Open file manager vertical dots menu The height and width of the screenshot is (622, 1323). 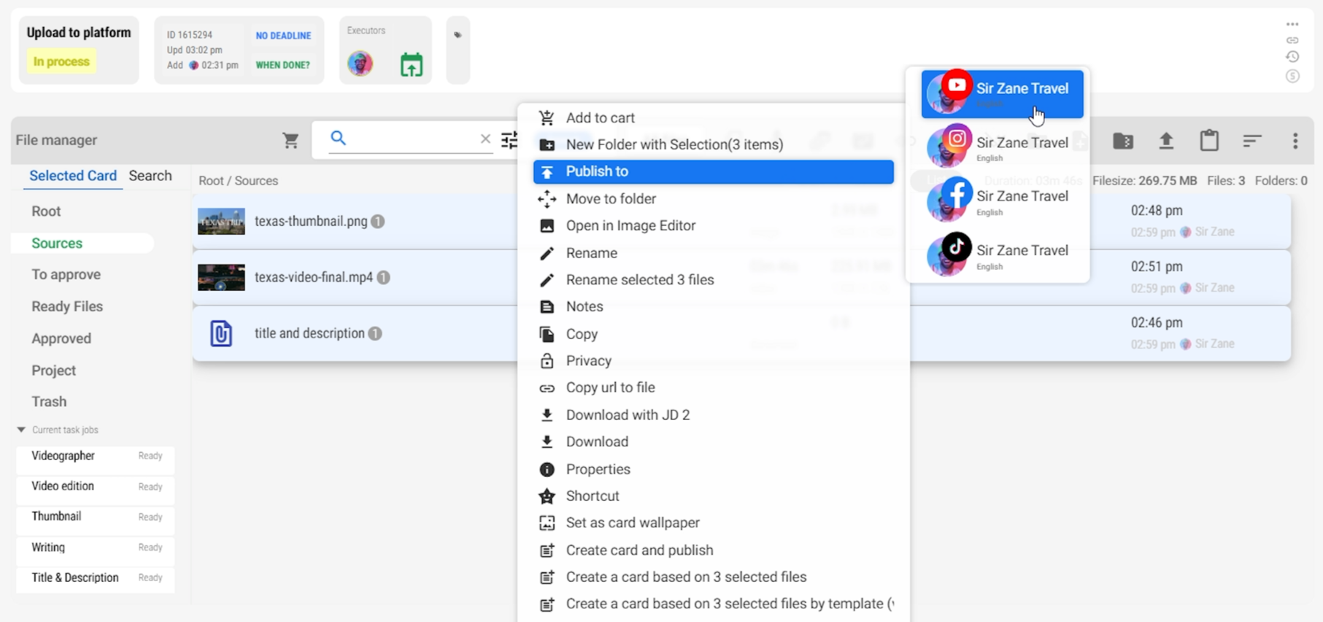(x=1295, y=141)
